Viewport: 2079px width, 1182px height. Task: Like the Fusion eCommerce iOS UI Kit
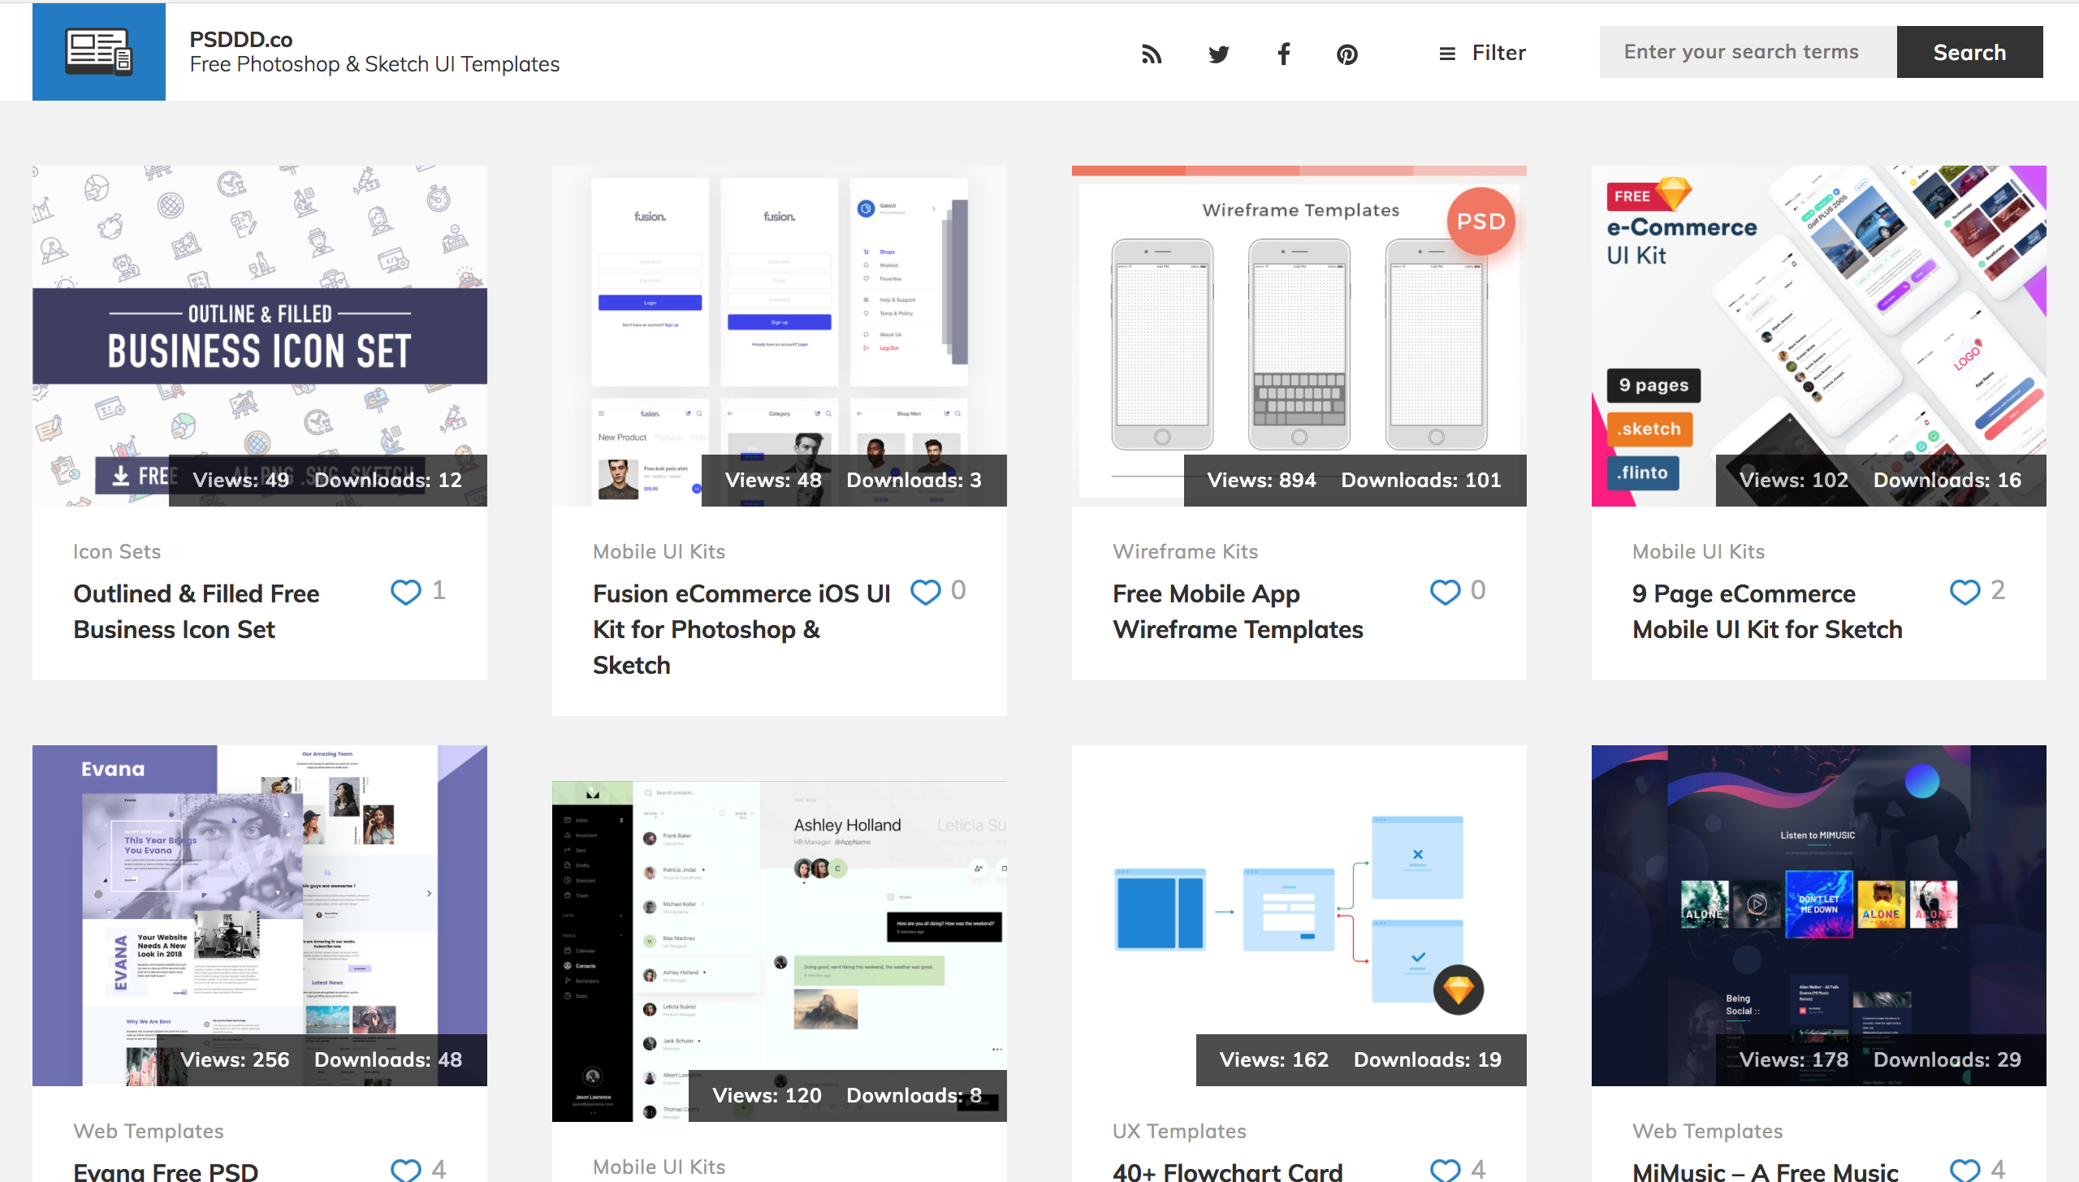click(925, 592)
